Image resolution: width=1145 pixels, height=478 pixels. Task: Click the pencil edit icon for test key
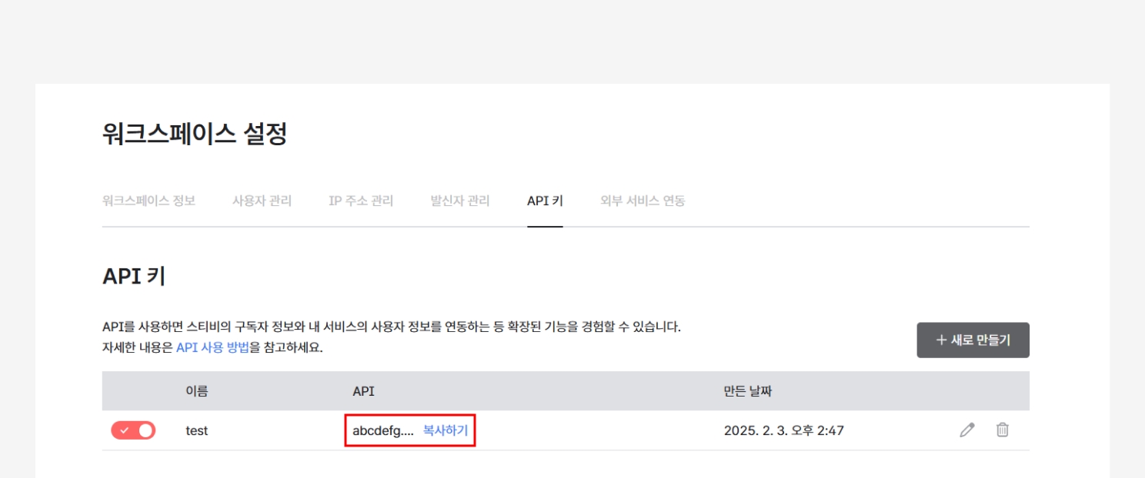[967, 430]
